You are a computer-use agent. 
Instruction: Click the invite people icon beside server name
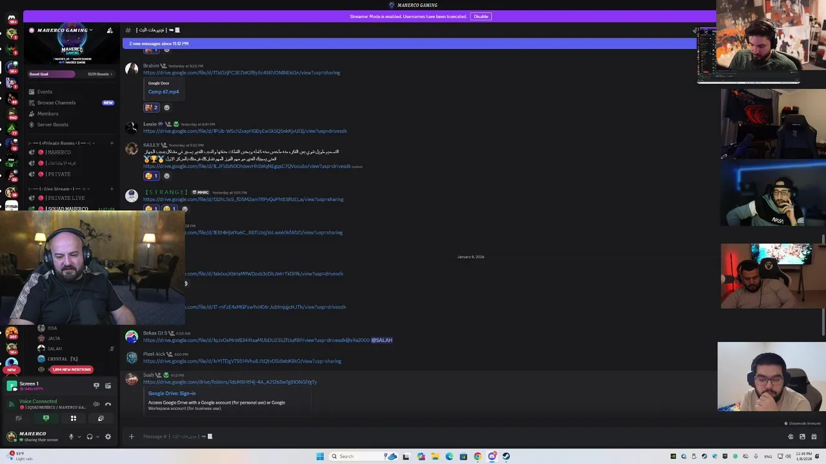point(110,30)
